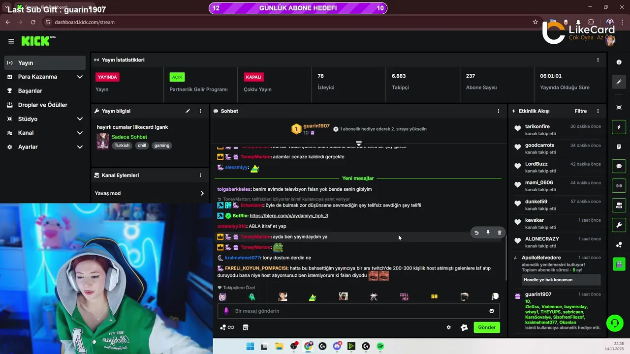Image resolution: width=630 pixels, height=354 pixels.
Task: Open Windows Start button in taskbar
Action: tap(250, 346)
